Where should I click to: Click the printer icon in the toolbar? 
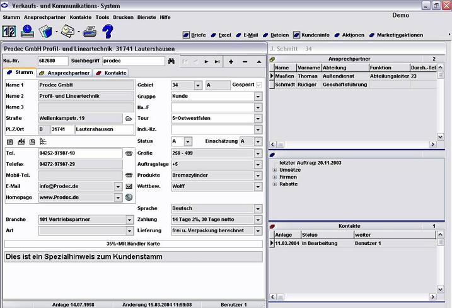pyautogui.click(x=89, y=30)
